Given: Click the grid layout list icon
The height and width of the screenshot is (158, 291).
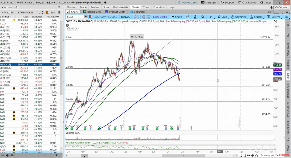Looking at the screenshot, I should [x=286, y=12].
